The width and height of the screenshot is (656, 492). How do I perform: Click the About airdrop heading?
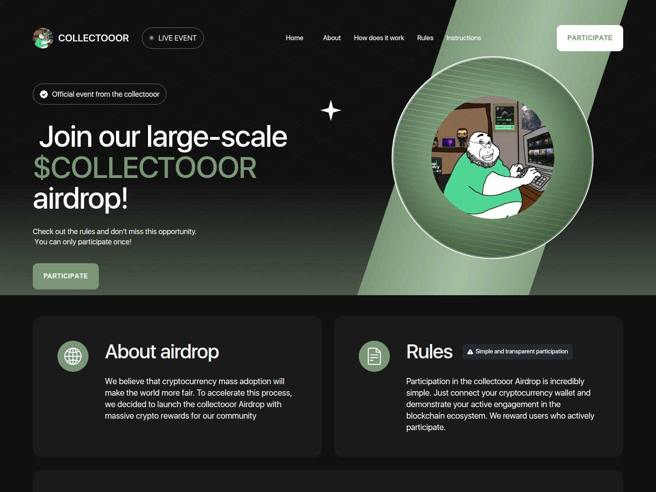[162, 352]
